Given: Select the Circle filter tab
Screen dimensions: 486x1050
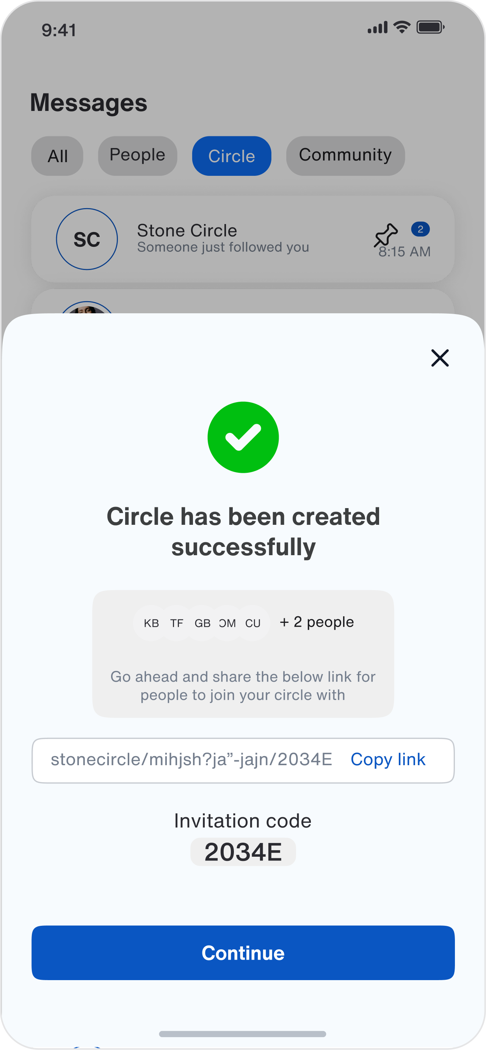Looking at the screenshot, I should point(232,156).
